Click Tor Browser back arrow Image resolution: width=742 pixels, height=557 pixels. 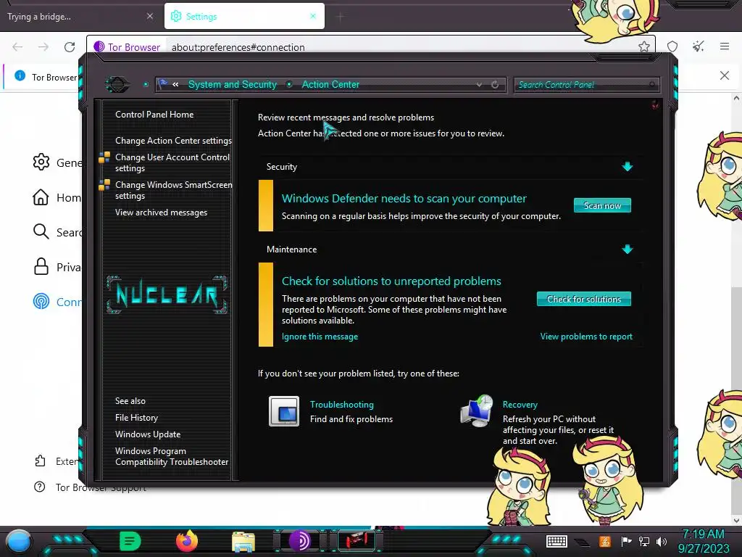pyautogui.click(x=17, y=46)
